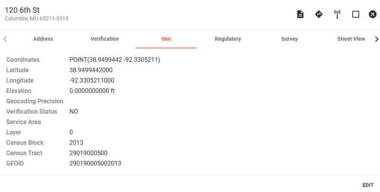Click the 120 6th St address heading
The image size is (380, 192).
click(x=22, y=10)
